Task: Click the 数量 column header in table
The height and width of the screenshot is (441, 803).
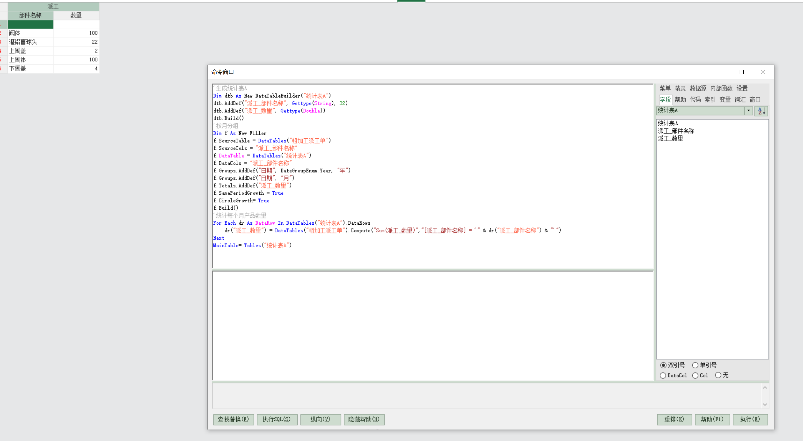Action: click(x=76, y=15)
